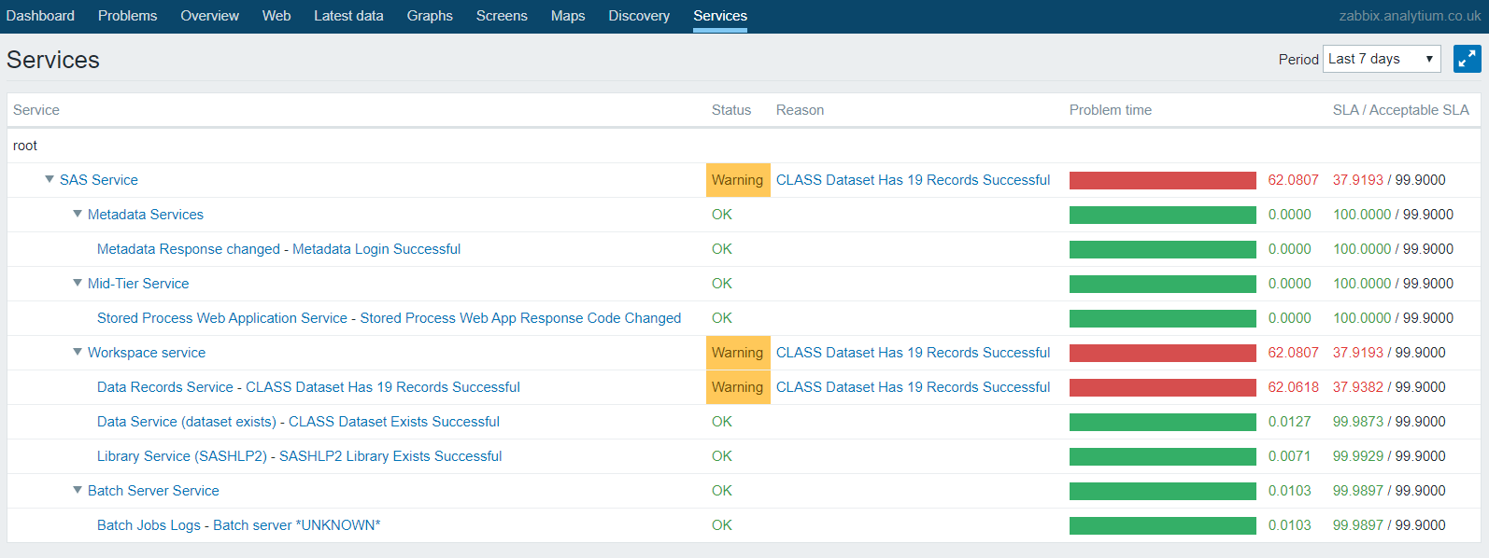Go to the Latest data section
This screenshot has height=558, width=1489.
[348, 16]
